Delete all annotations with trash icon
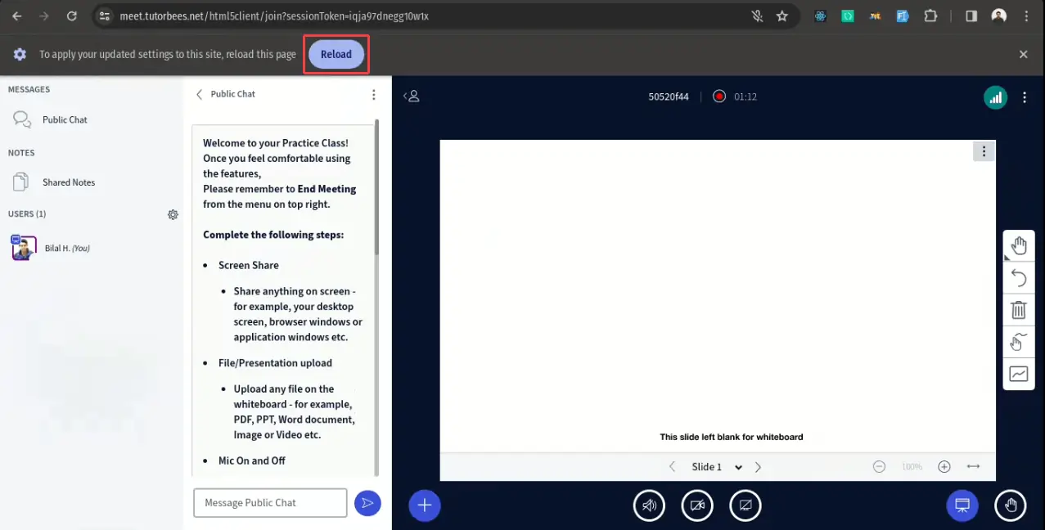The image size is (1045, 530). [x=1018, y=310]
